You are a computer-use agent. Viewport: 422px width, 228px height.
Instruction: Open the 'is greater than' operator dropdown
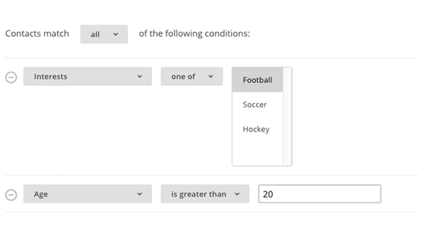coord(205,194)
